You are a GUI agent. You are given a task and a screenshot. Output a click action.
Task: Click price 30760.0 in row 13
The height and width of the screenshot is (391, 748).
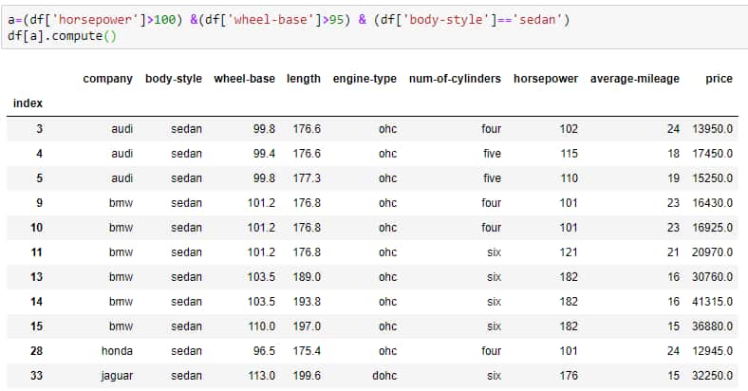[x=712, y=277]
